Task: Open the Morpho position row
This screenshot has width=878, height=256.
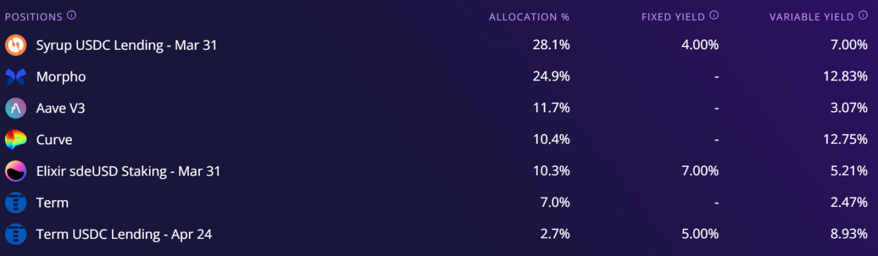Action: 61,77
